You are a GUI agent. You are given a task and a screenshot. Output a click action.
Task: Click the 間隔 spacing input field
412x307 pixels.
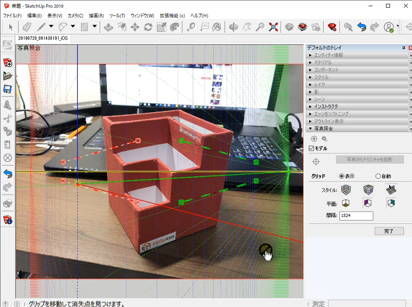(x=356, y=216)
